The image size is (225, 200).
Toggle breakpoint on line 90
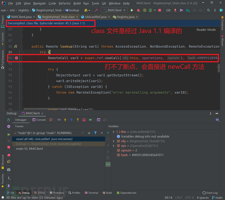coord(17,58)
